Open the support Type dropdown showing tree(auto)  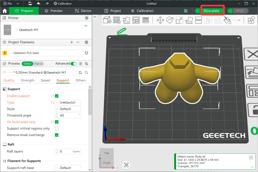coord(68,102)
